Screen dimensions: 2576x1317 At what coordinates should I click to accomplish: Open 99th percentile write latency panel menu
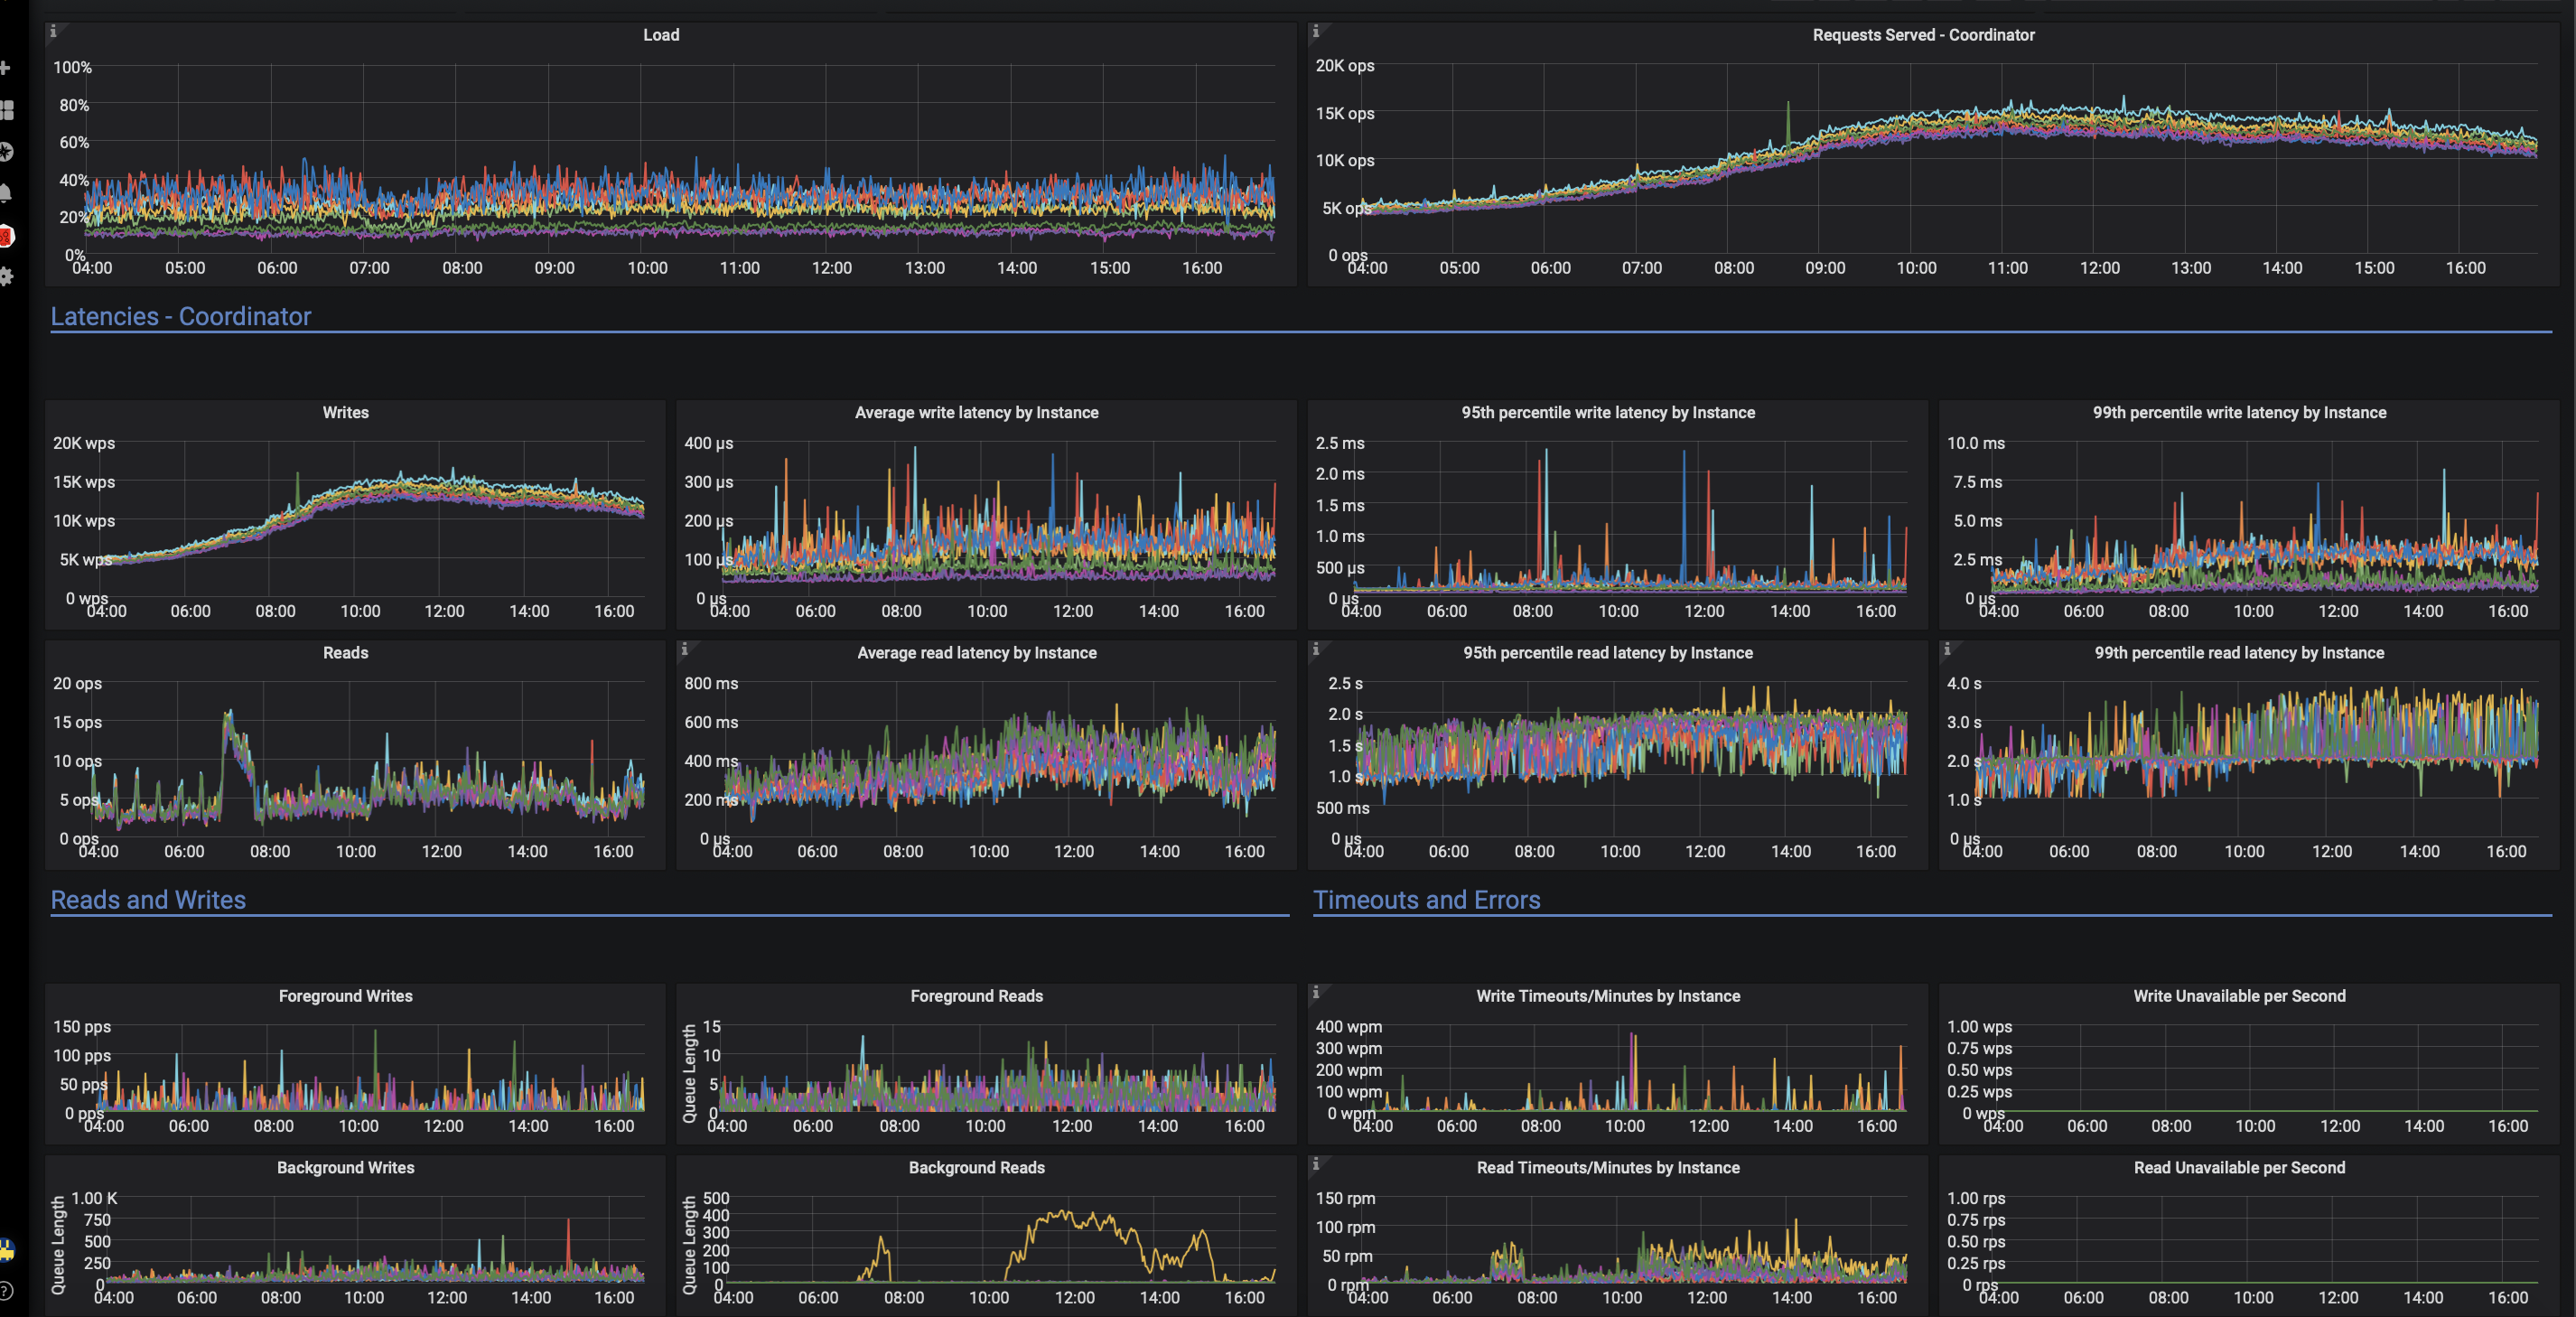(2239, 413)
